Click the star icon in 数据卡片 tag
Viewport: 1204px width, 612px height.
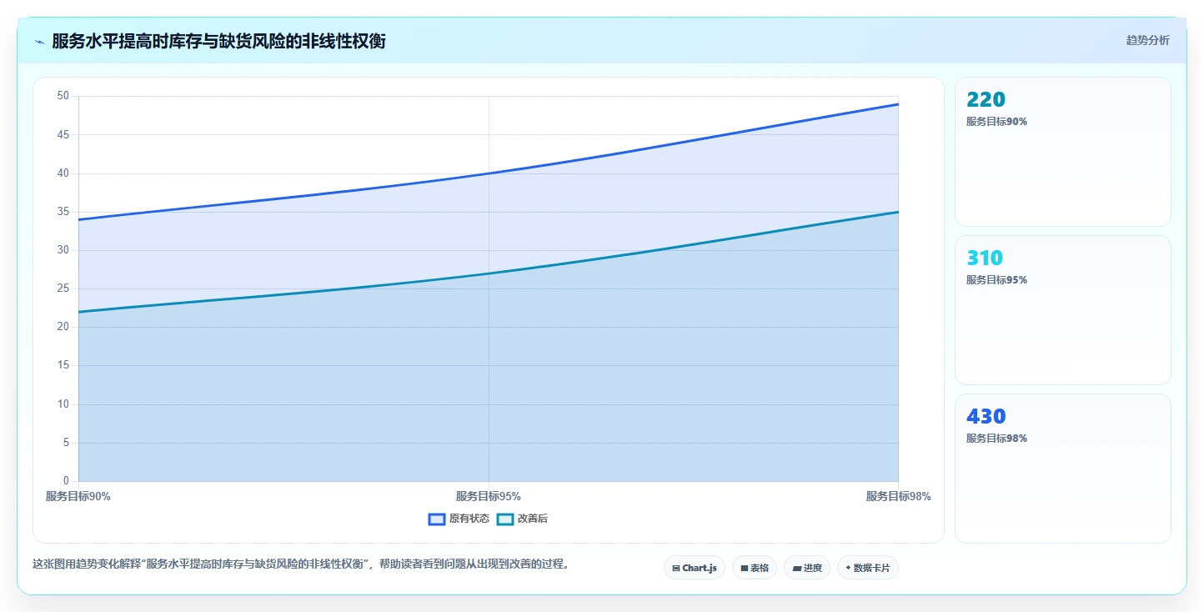[x=848, y=568]
